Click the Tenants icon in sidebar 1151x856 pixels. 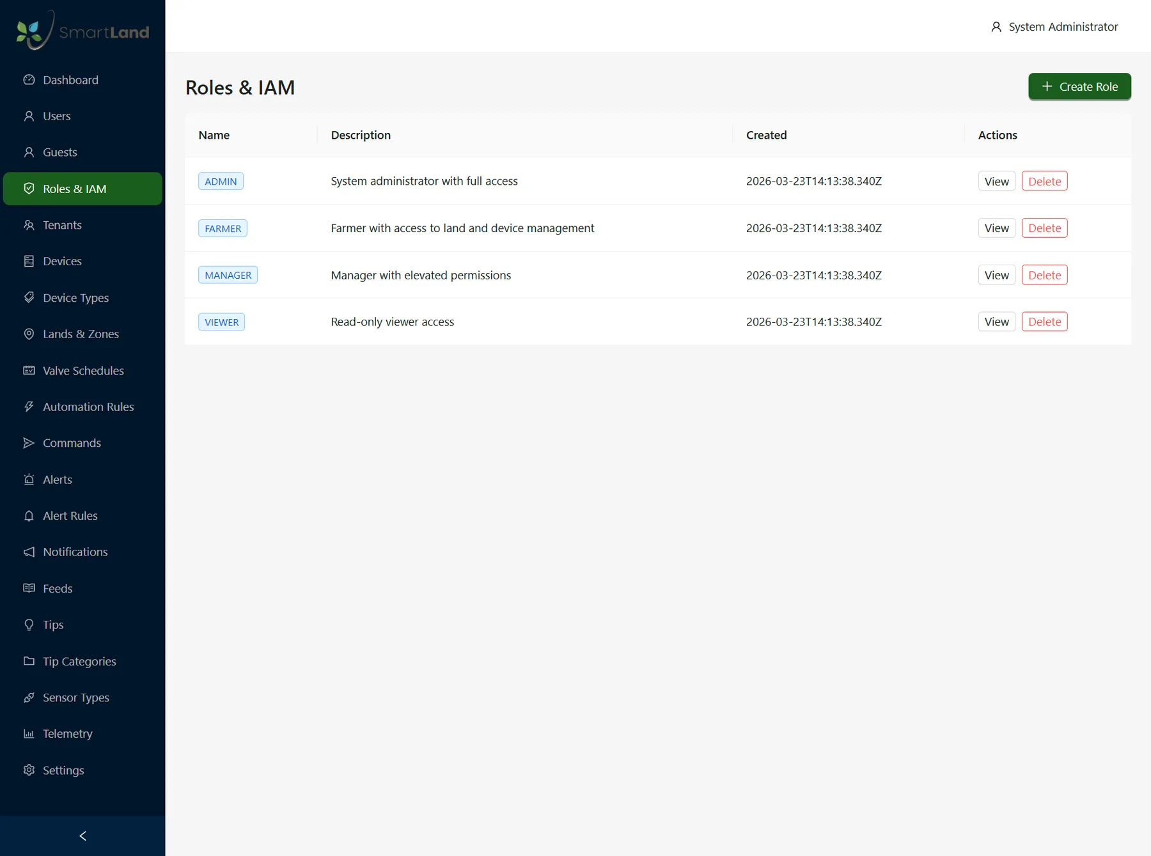pos(29,225)
